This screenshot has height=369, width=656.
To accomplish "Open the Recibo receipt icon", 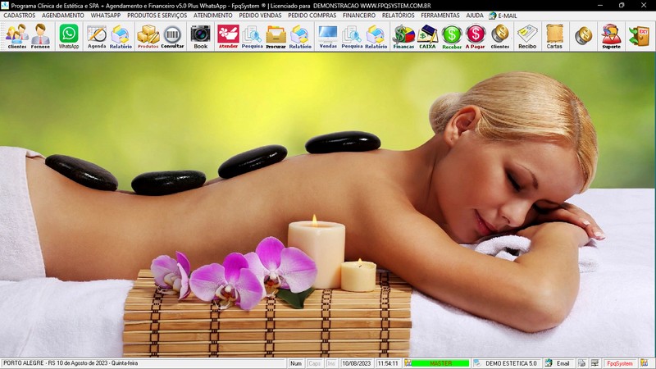I will (527, 36).
